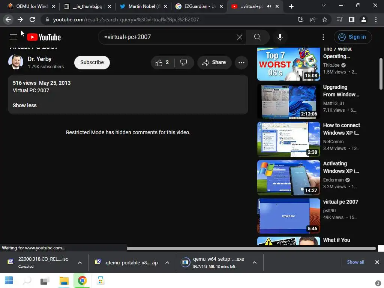Click the horizontal page scrollbar
Viewport: 384px width, 288px height.
(x=251, y=249)
